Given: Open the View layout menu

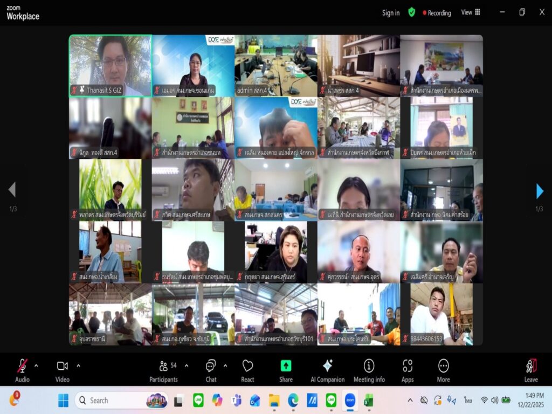Looking at the screenshot, I should 470,12.
